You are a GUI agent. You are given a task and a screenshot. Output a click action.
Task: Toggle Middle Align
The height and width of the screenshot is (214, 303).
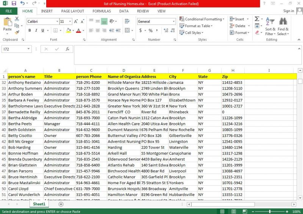98,21
